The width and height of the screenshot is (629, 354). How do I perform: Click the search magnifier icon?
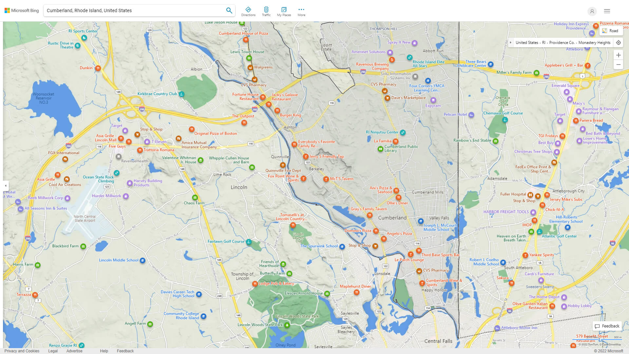[229, 10]
